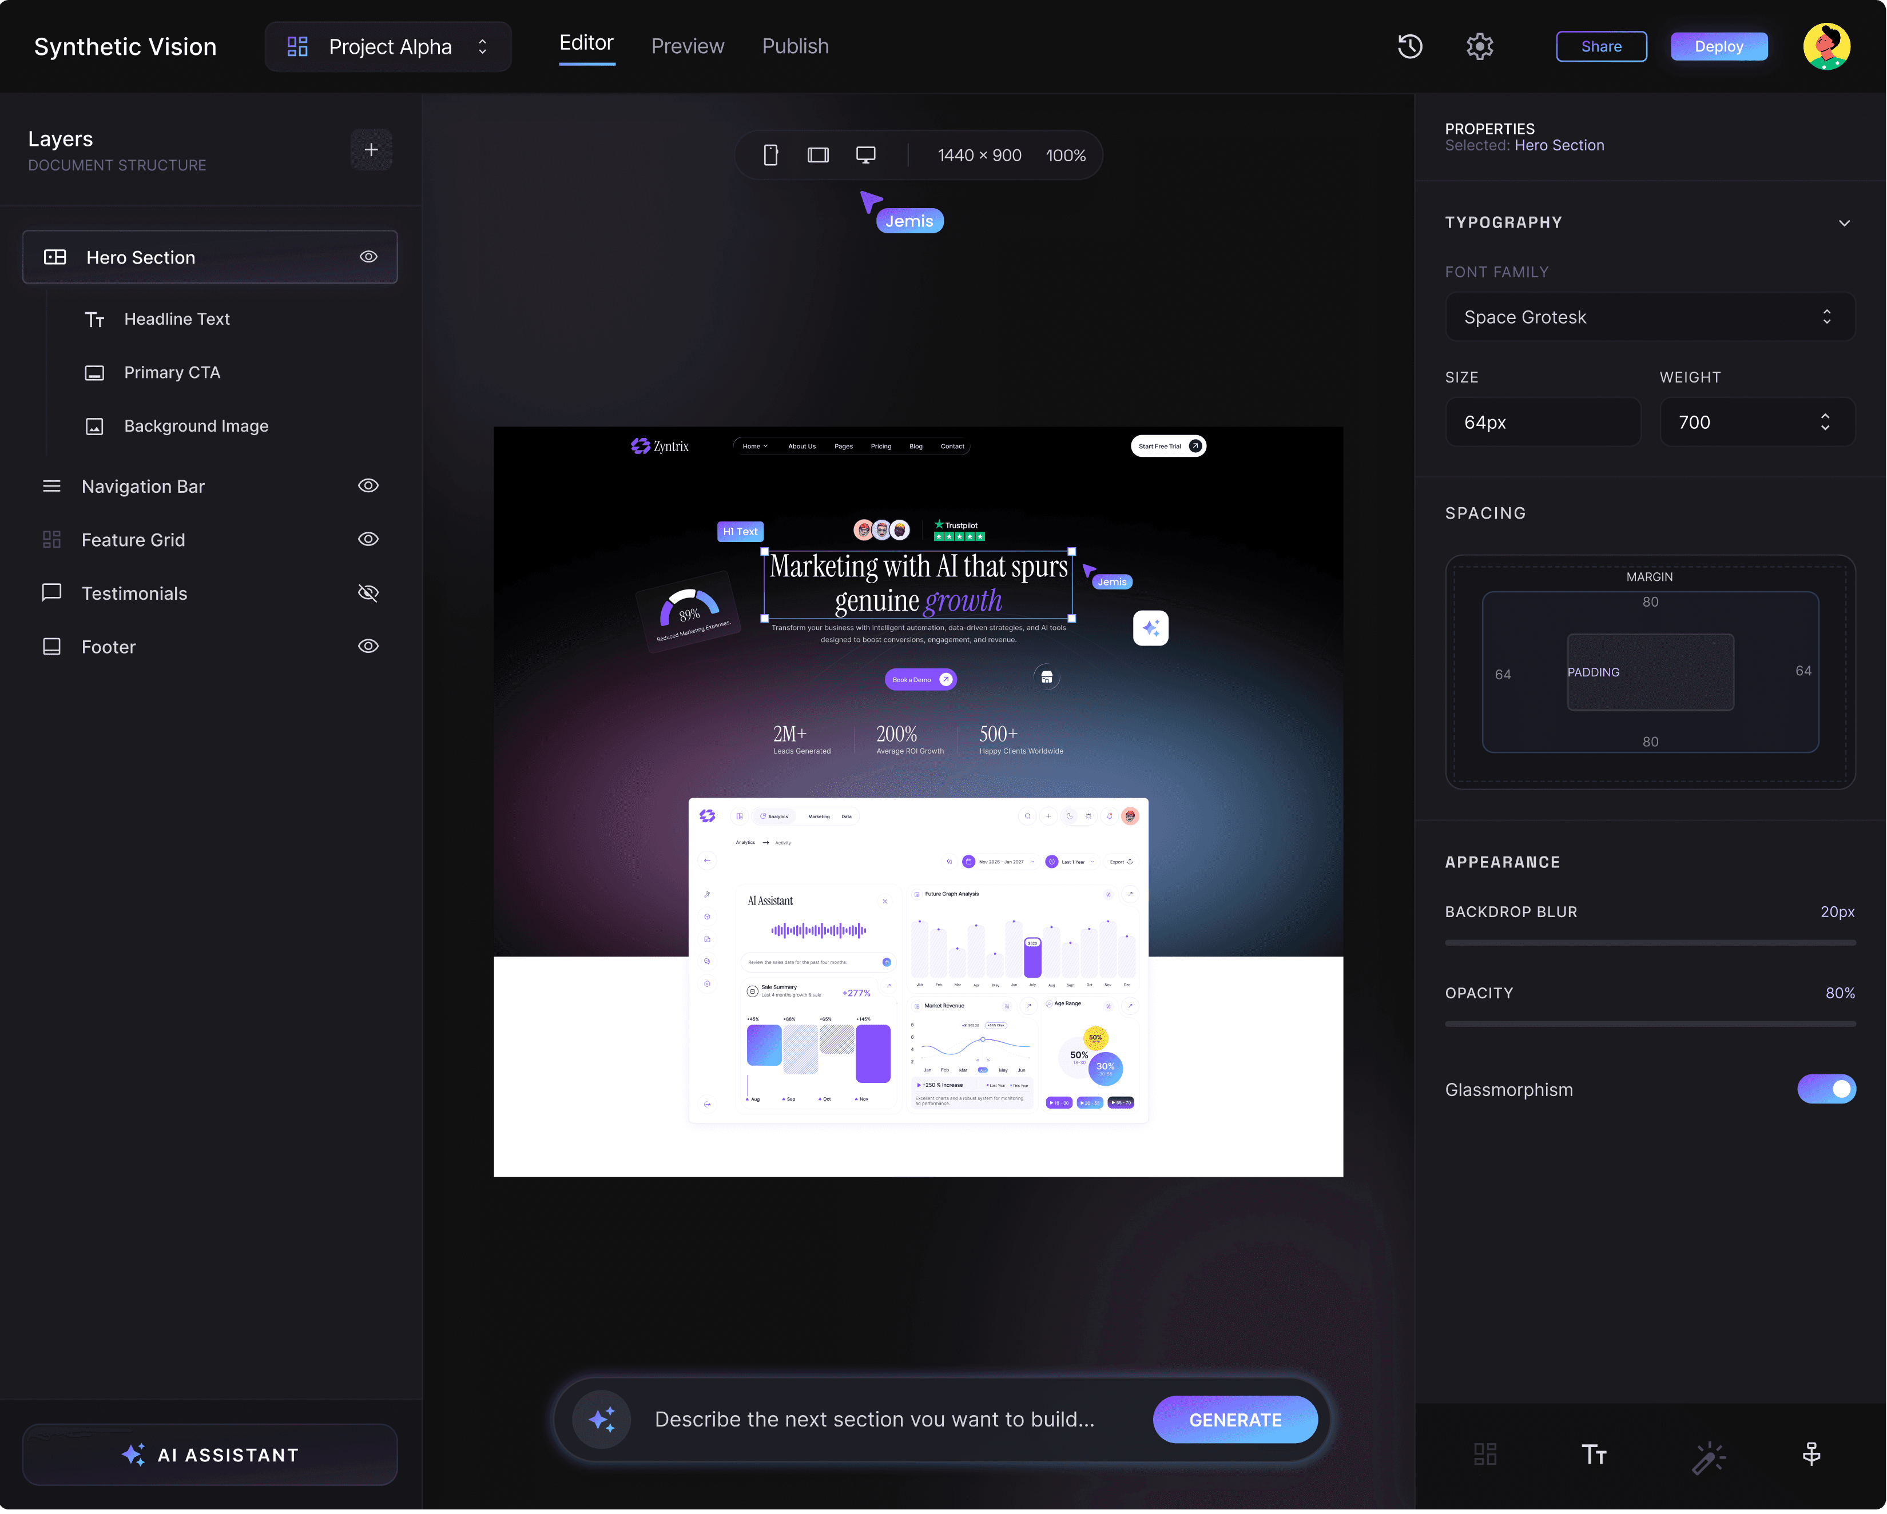This screenshot has height=1514, width=1887.
Task: Click the Deploy button
Action: pos(1718,46)
